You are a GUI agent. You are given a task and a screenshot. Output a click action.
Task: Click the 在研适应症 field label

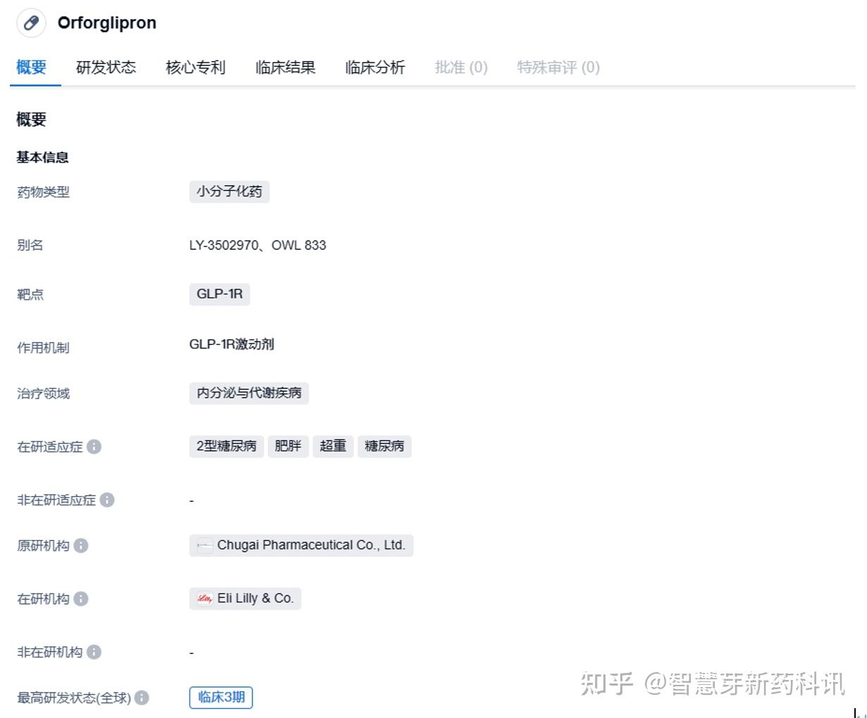click(49, 446)
